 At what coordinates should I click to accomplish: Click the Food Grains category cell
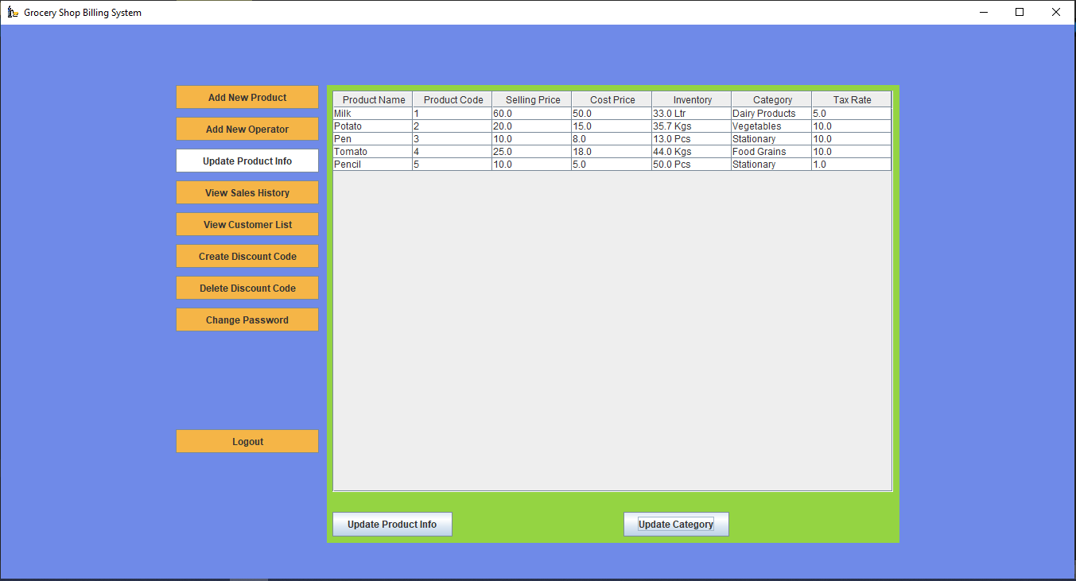771,152
